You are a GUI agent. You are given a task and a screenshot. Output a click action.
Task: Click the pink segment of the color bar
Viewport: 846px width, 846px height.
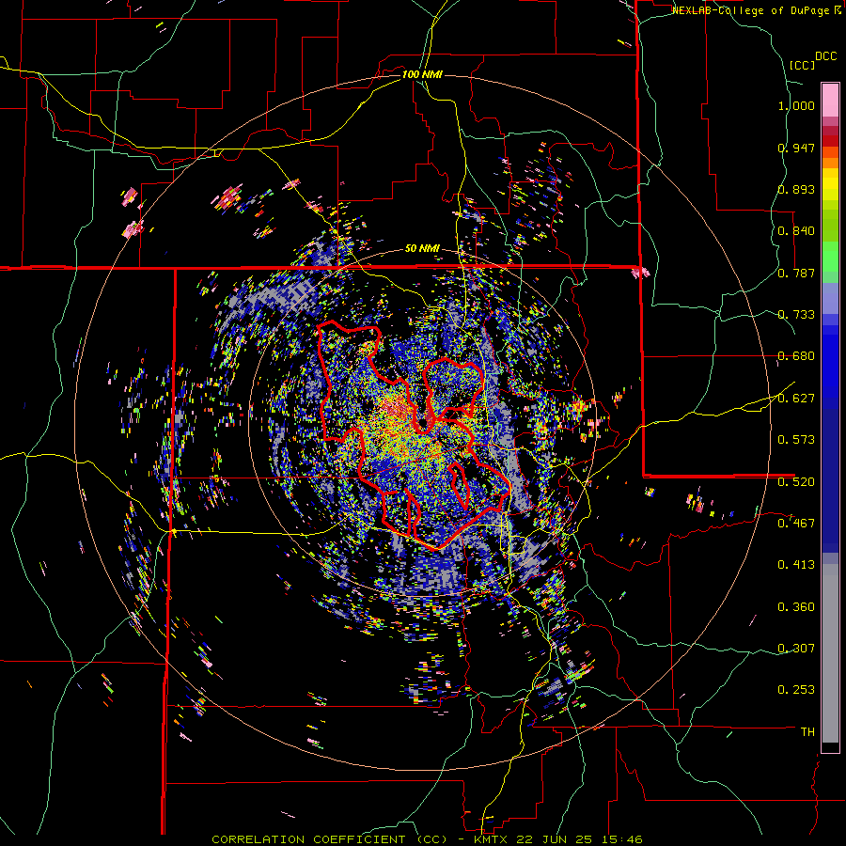pos(830,100)
